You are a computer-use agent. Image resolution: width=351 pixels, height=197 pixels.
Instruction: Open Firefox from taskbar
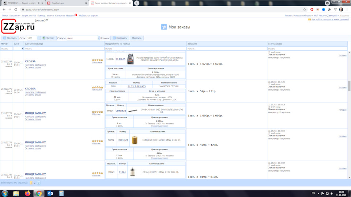click(27, 193)
